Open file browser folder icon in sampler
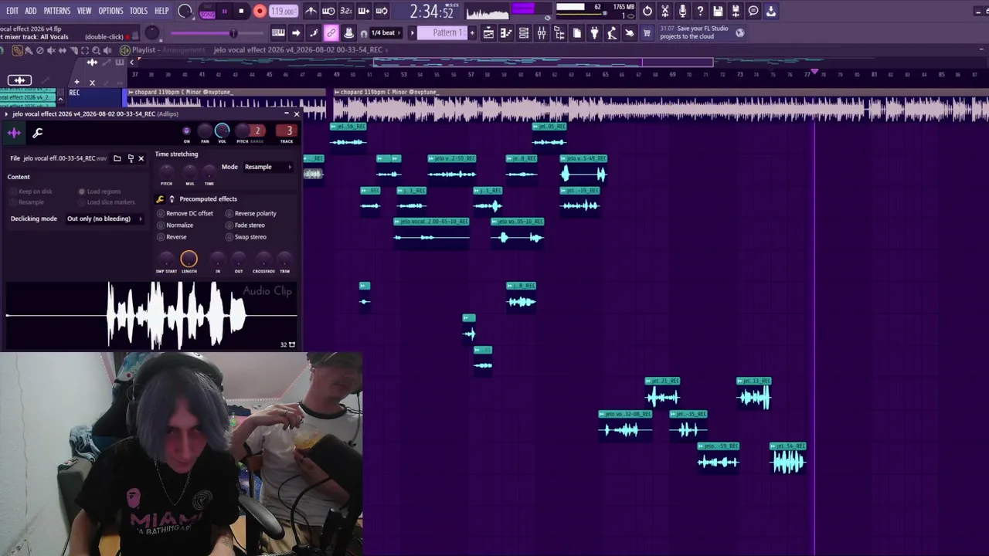The width and height of the screenshot is (989, 556). [117, 158]
